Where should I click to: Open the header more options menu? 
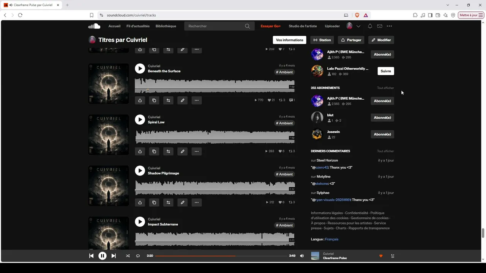click(x=389, y=26)
